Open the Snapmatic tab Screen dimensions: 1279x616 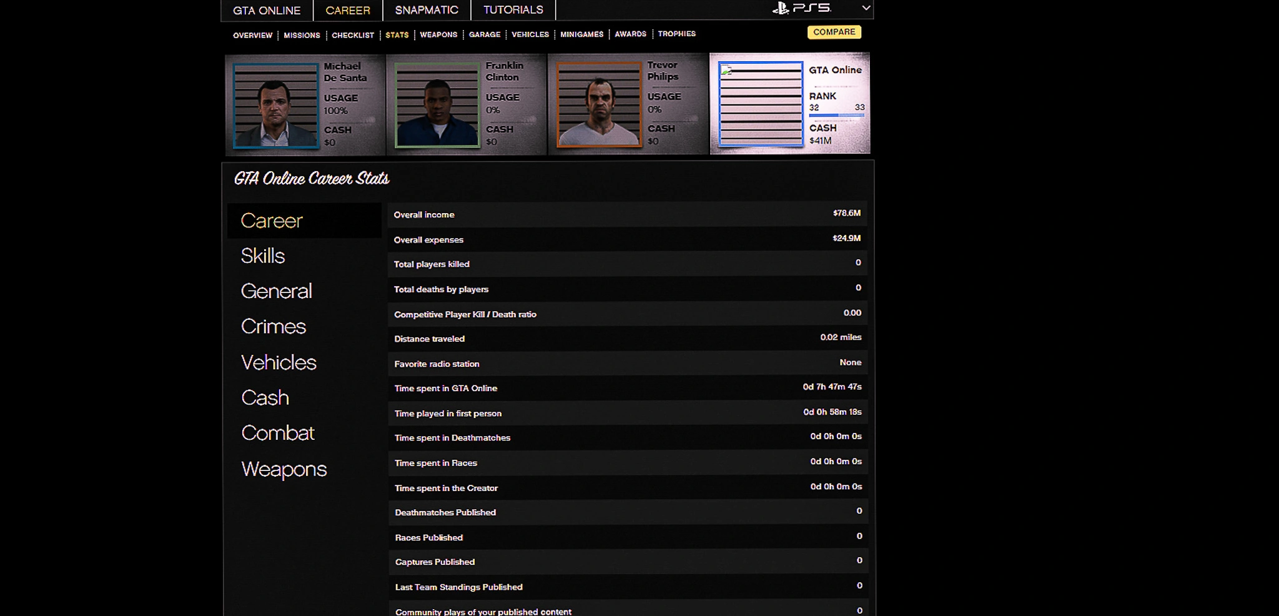pyautogui.click(x=427, y=10)
